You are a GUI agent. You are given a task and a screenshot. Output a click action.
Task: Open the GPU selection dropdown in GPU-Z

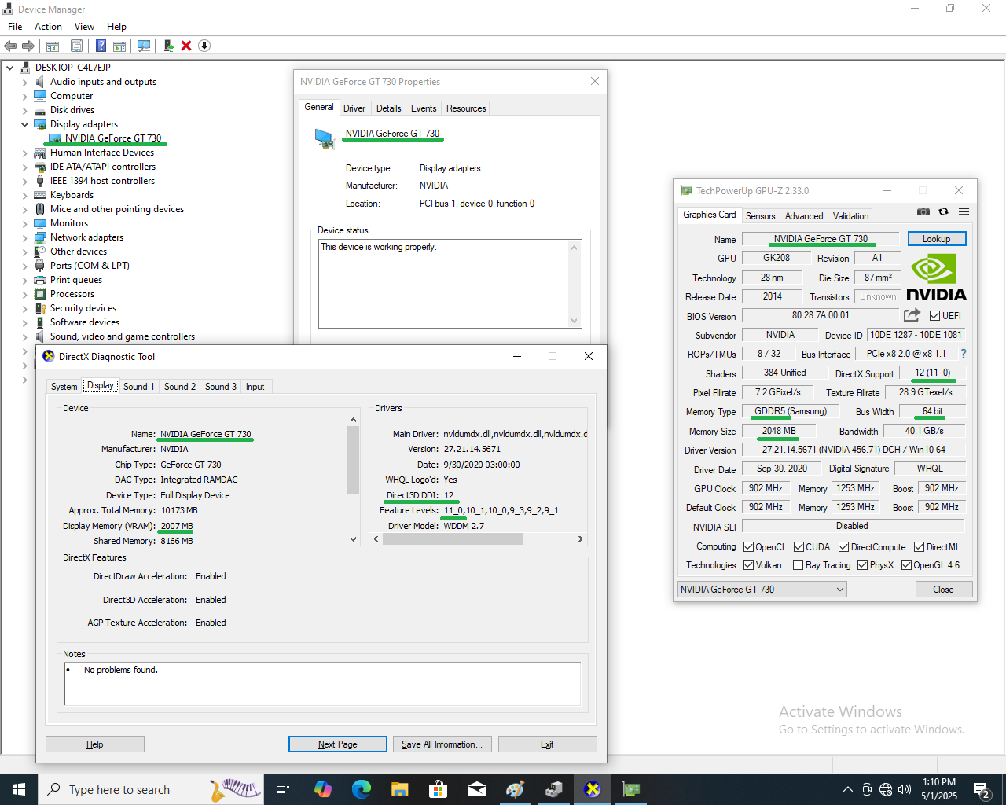[x=762, y=590]
